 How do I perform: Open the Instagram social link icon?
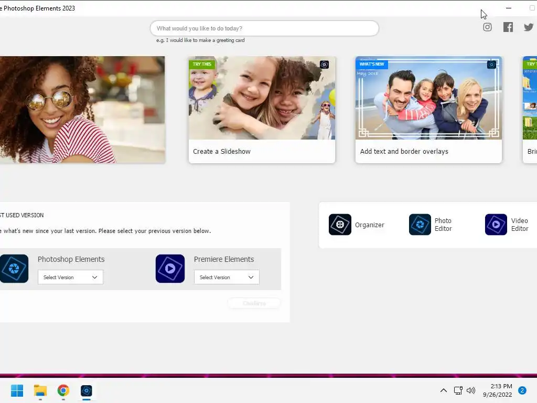[x=487, y=27]
